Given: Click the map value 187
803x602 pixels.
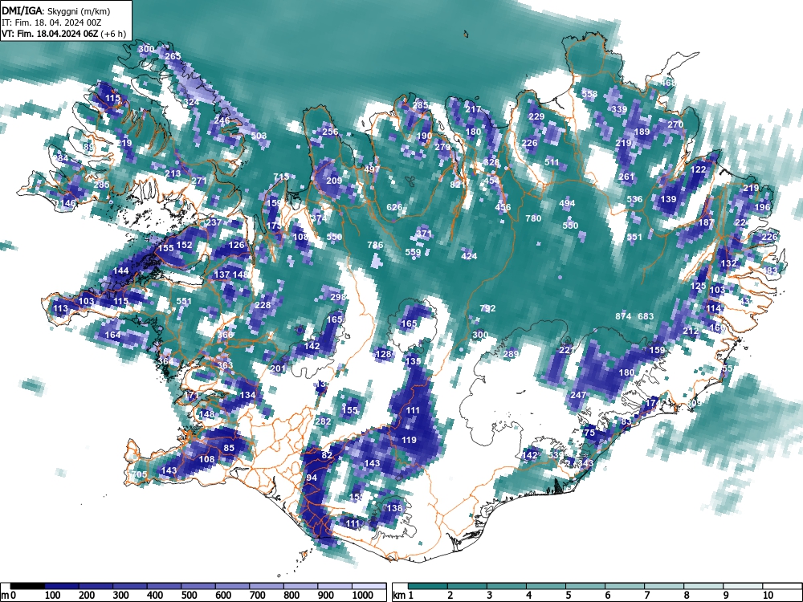Looking at the screenshot, I should 706,222.
